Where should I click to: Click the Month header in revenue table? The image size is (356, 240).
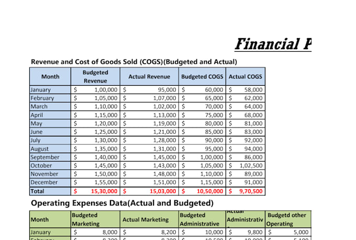coord(50,76)
